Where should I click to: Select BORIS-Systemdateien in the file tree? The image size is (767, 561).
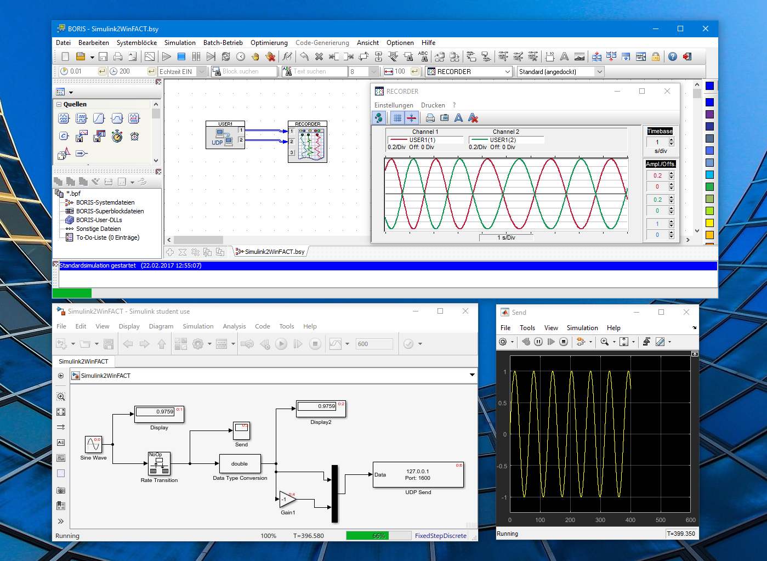tap(105, 202)
